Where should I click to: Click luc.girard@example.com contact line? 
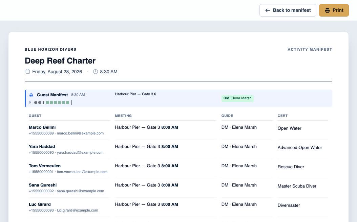tap(63, 211)
